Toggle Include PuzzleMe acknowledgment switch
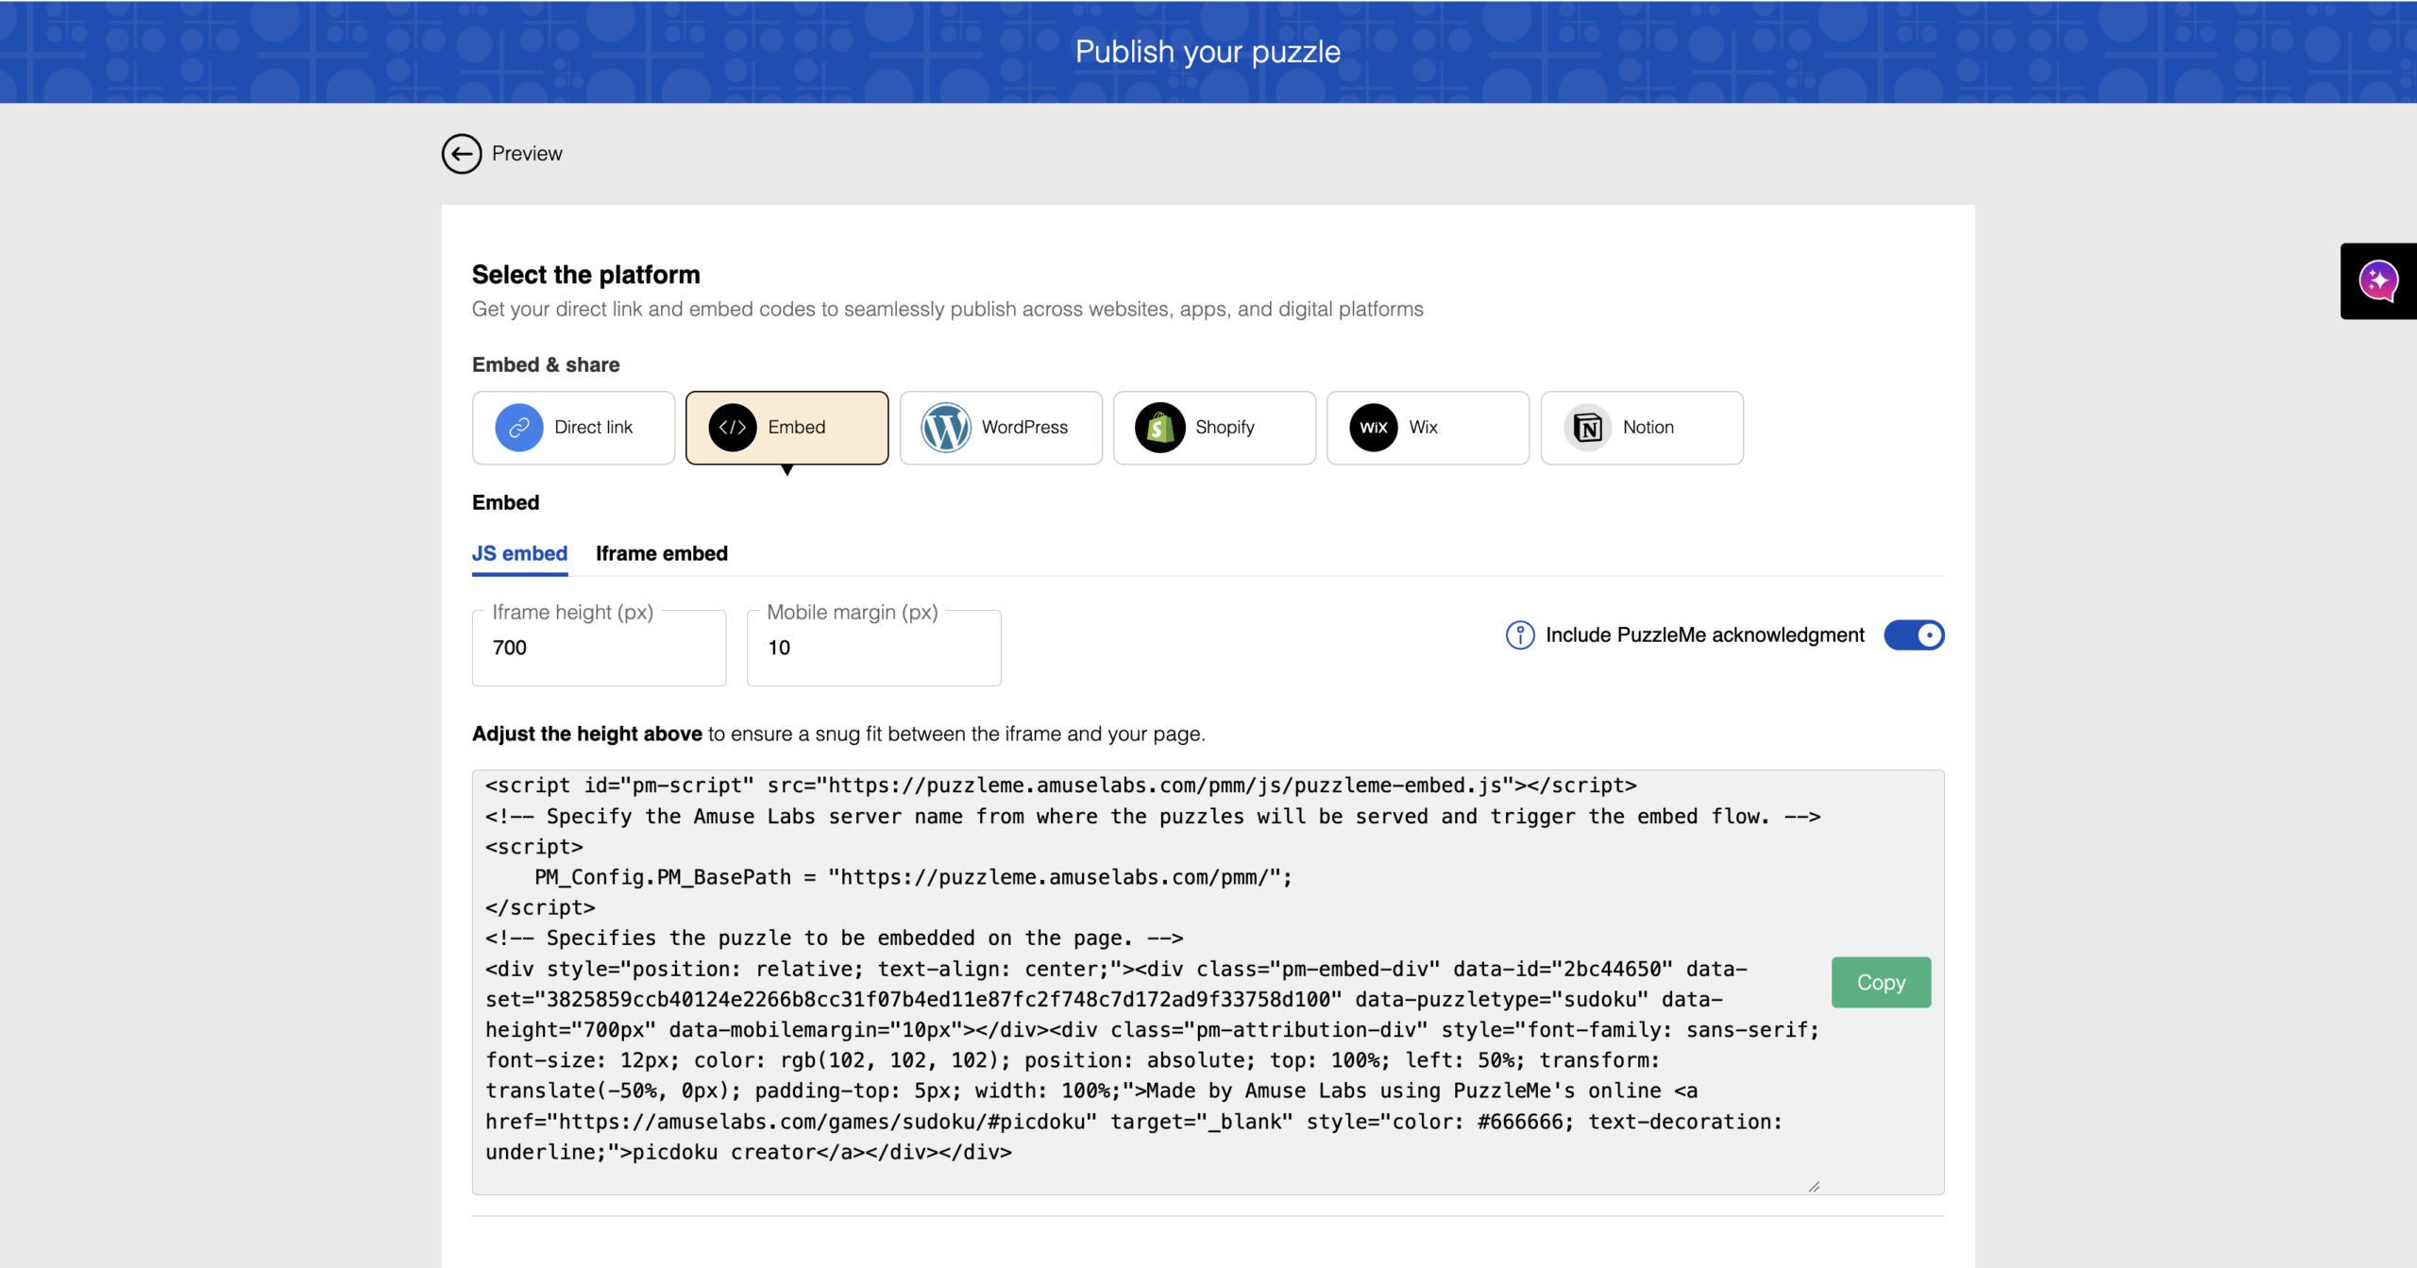This screenshot has width=2417, height=1268. tap(1914, 635)
